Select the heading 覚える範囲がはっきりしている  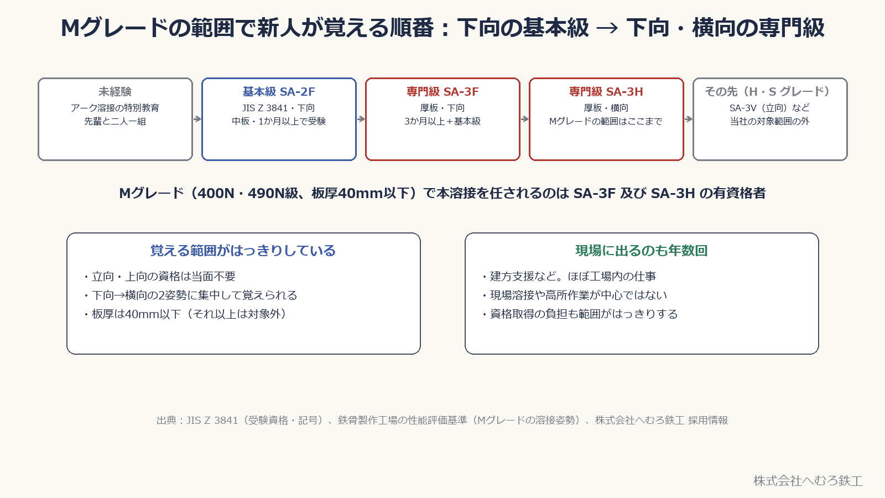point(243,251)
